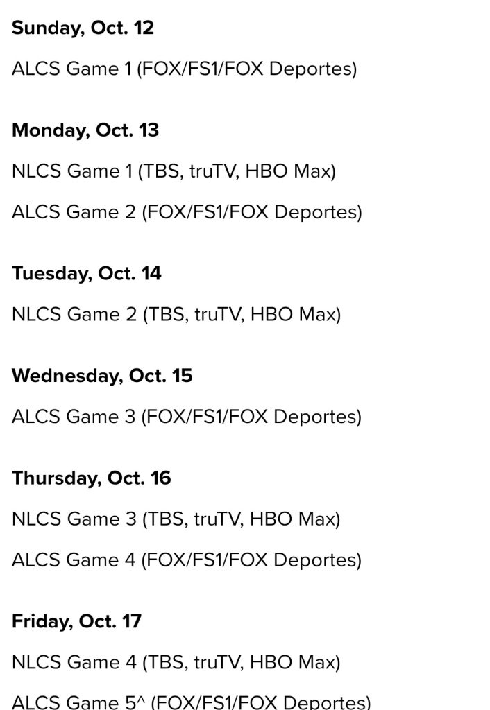The image size is (490, 710).
Task: Click the 'ALCS Game 2' game label
Action: (74, 212)
